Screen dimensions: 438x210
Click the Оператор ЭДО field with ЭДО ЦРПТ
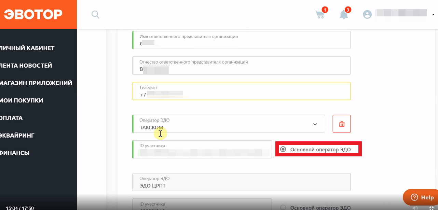[241, 182]
